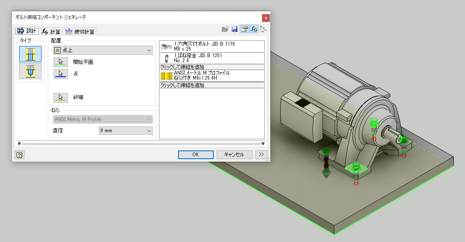Screen dimensions: 465x242
Task: Click the upper クリックして締結を追加 row
Action: point(212,67)
